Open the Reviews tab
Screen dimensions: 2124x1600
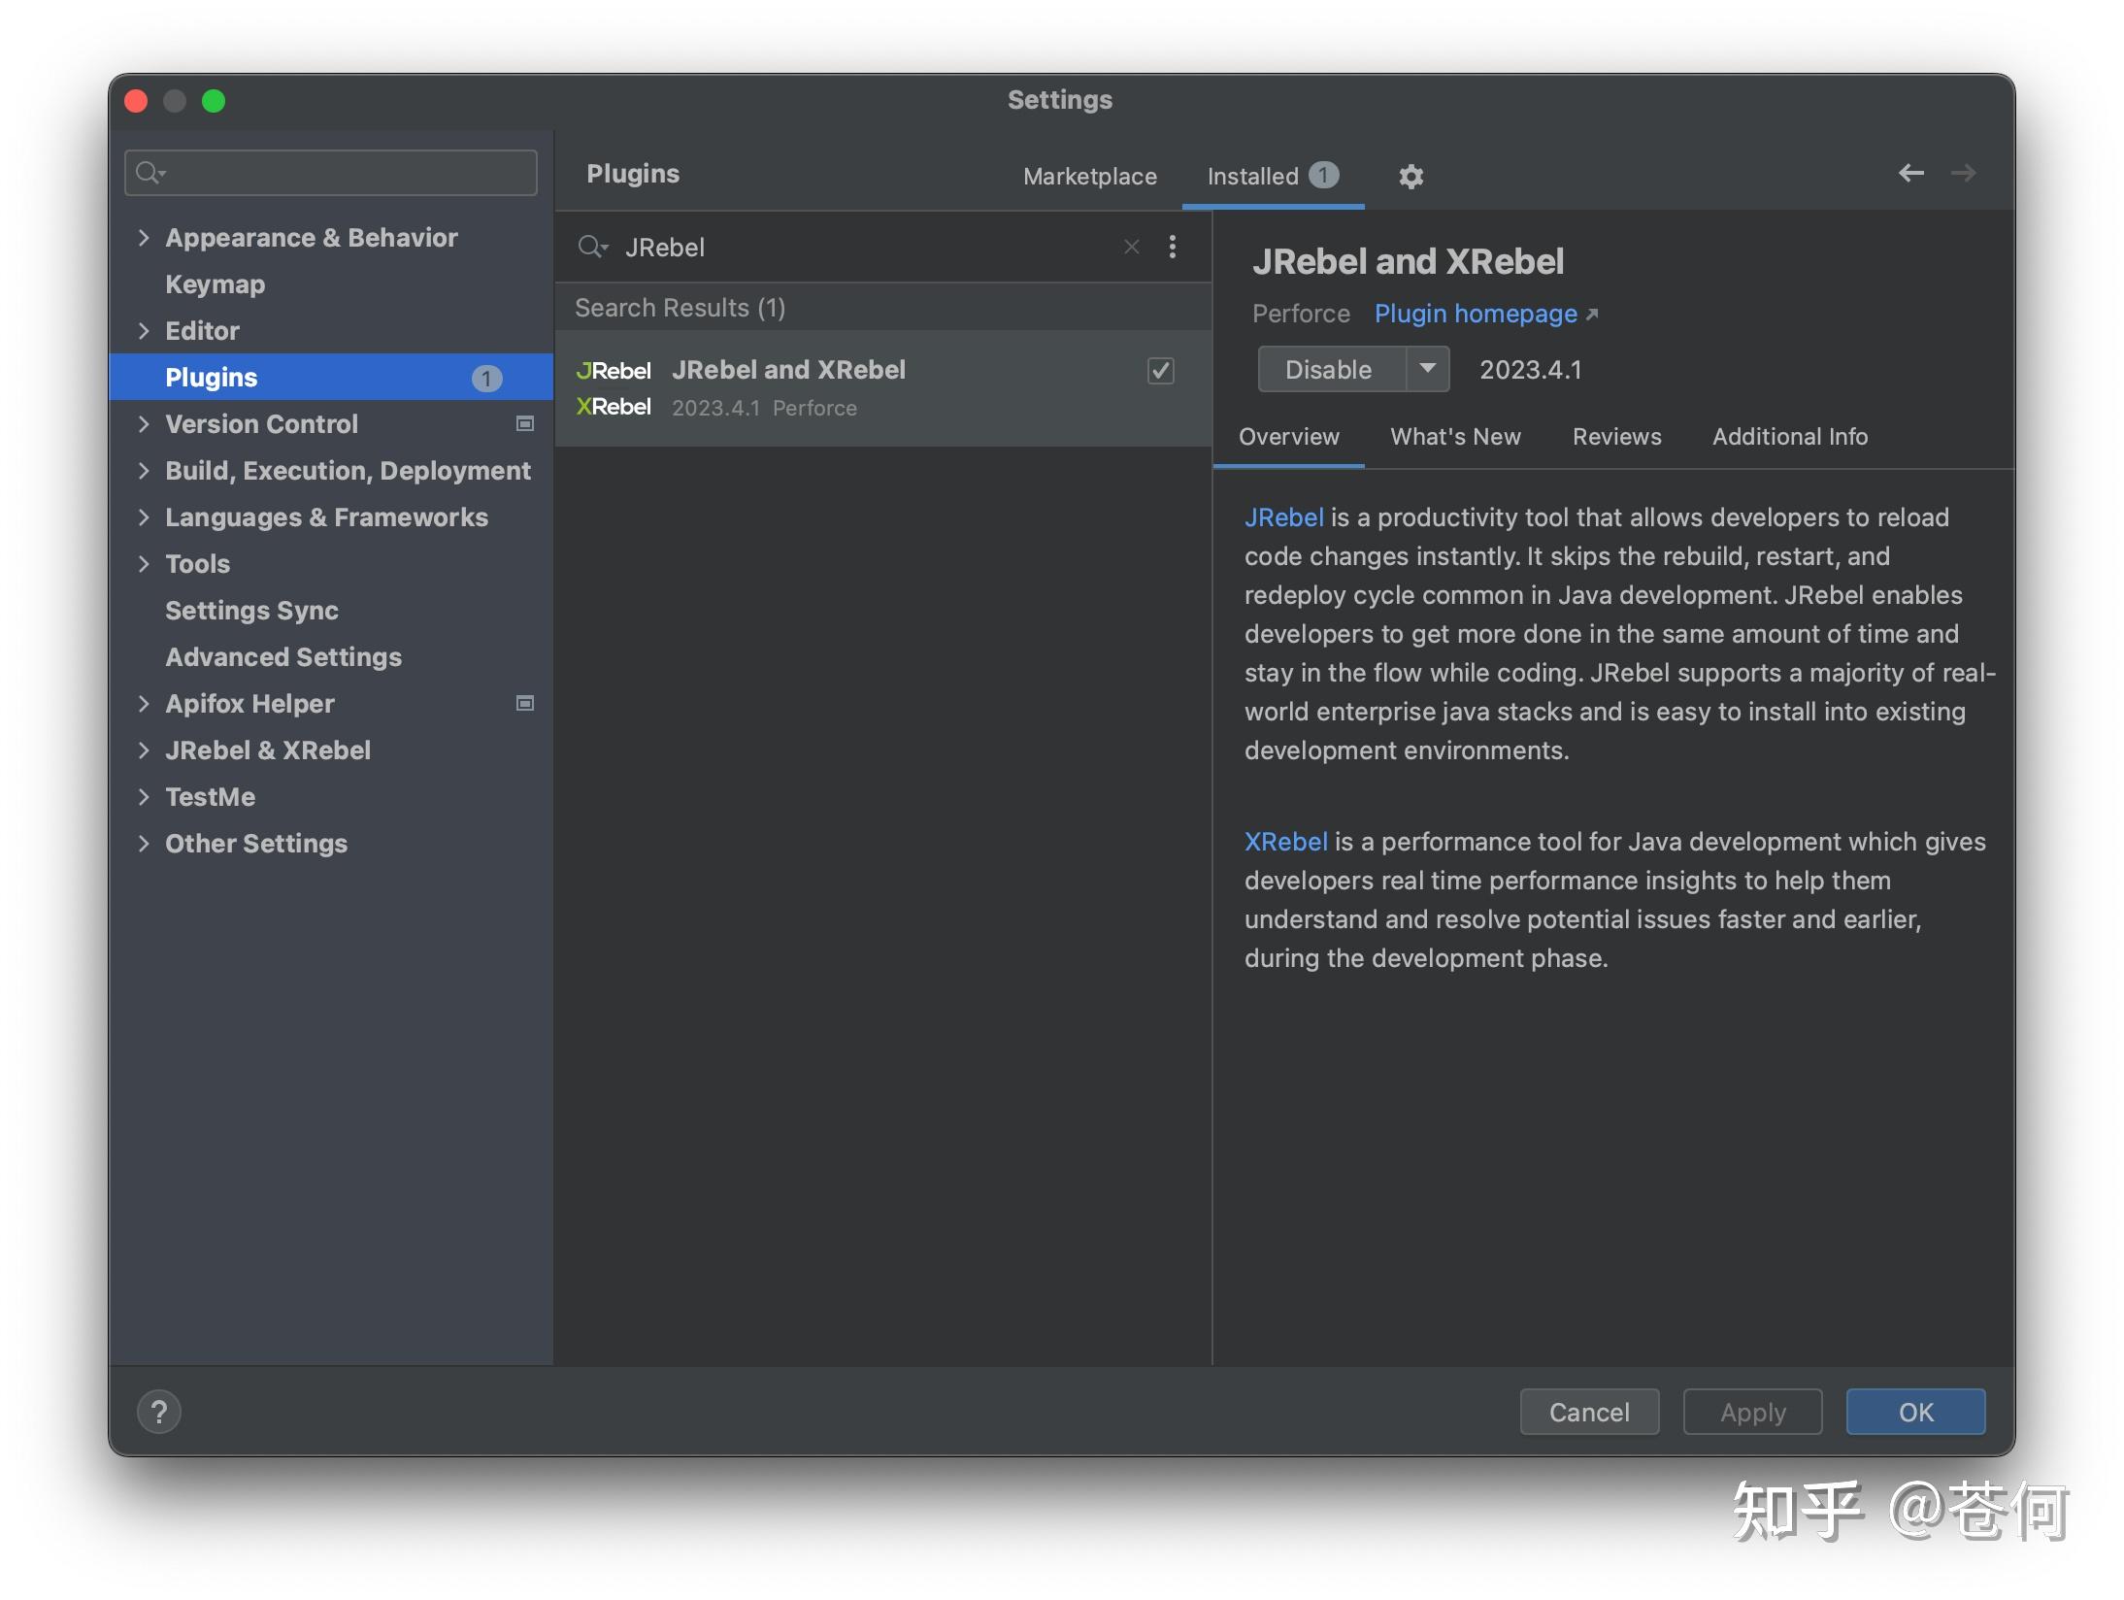(x=1616, y=436)
